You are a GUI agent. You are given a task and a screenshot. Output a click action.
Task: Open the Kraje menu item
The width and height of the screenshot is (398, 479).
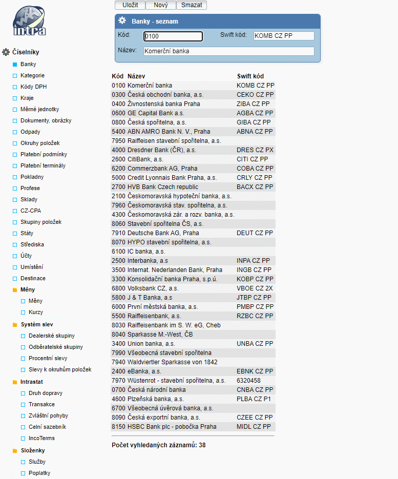pyautogui.click(x=27, y=98)
